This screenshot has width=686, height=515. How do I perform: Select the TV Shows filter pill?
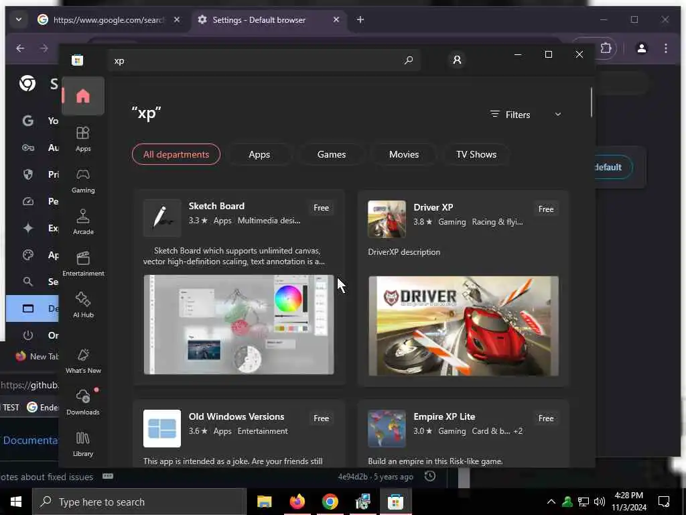[476, 154]
